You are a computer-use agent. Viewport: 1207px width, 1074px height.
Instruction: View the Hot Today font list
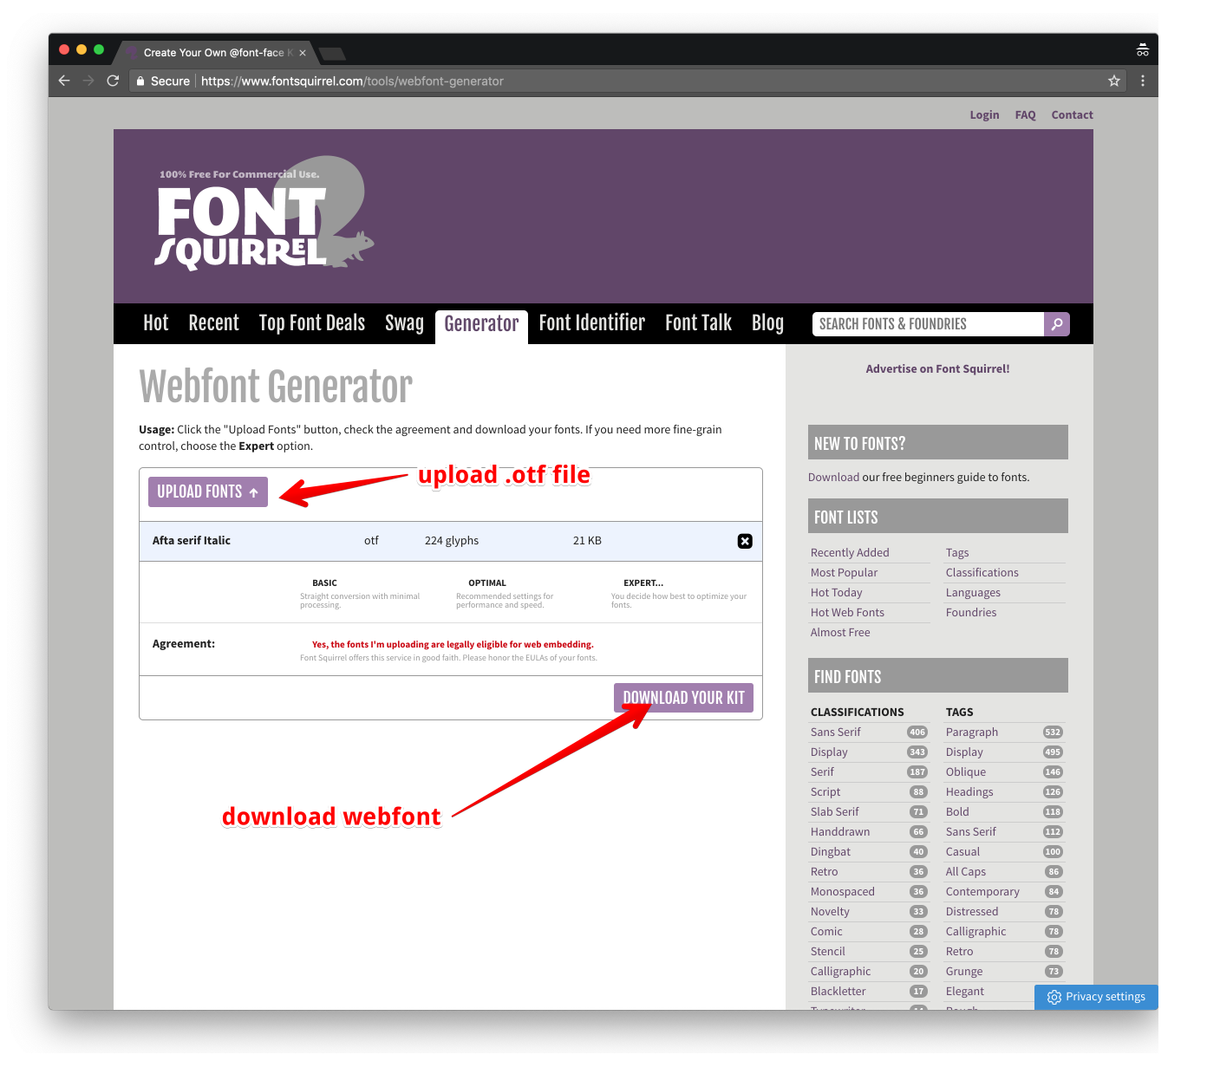tap(836, 593)
